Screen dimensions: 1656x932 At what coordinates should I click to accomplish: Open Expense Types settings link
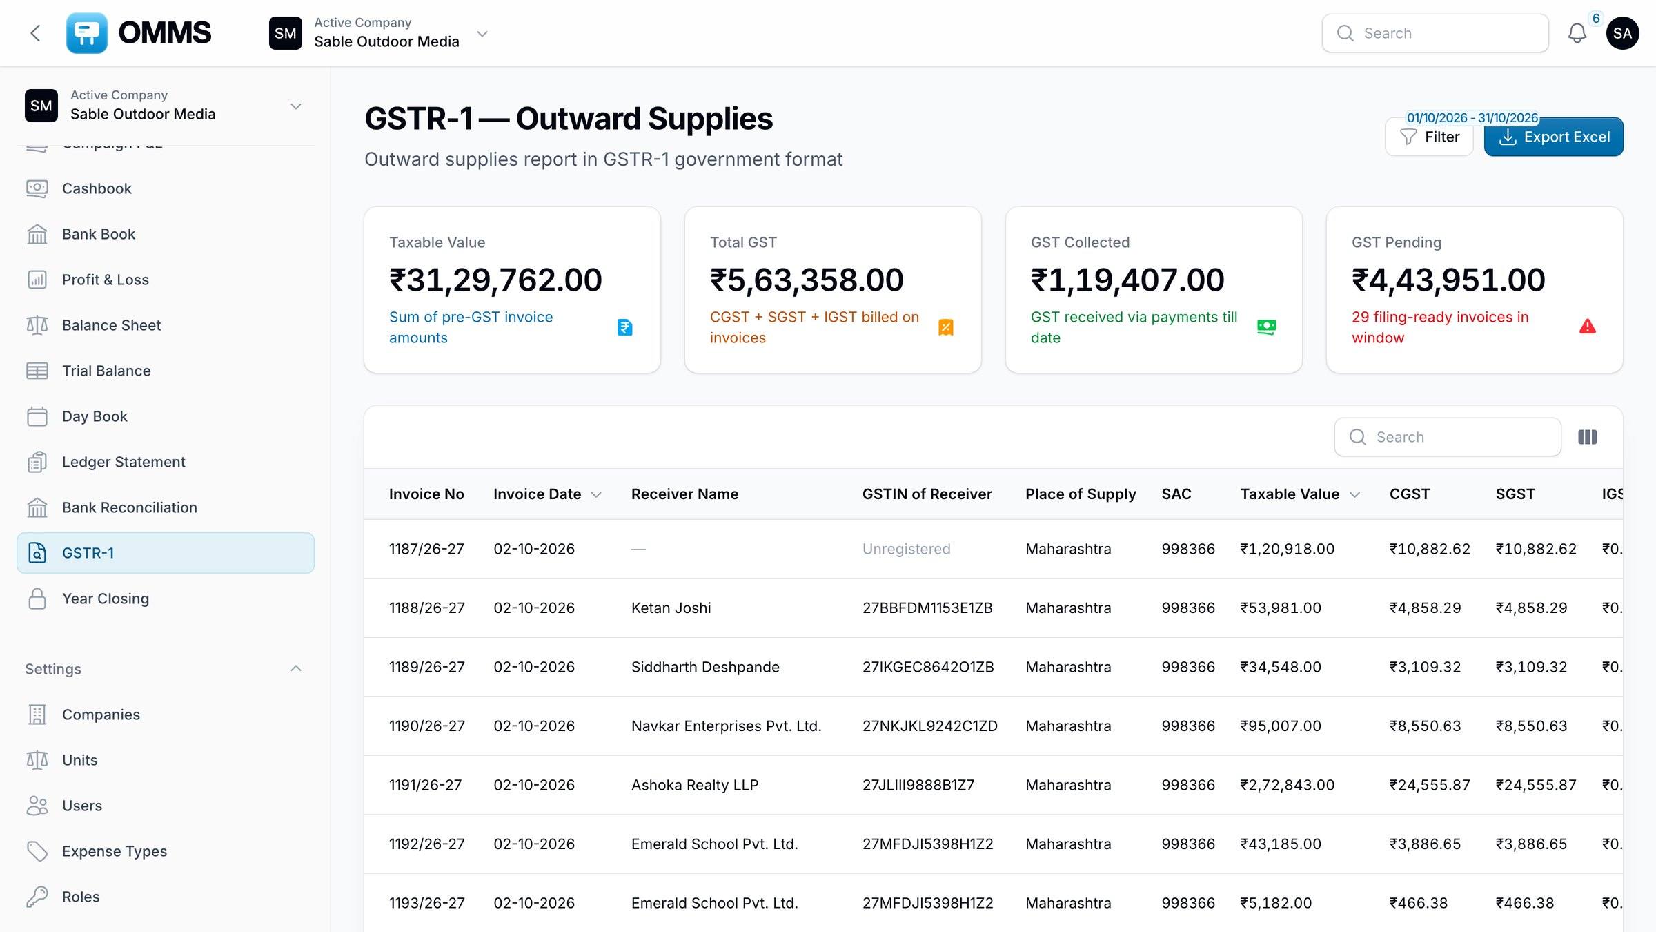point(166,851)
